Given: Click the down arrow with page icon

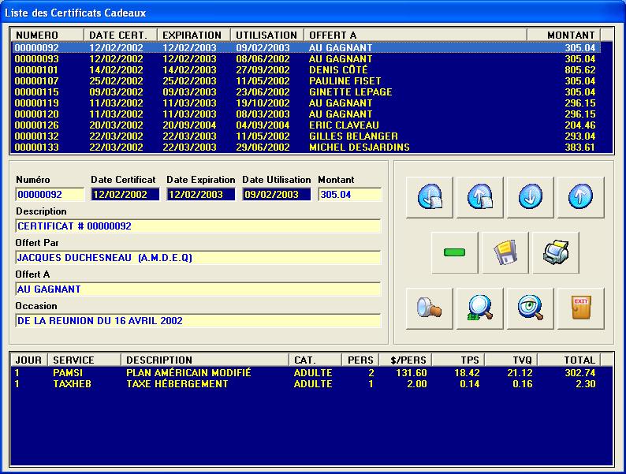Looking at the screenshot, I should click(429, 197).
